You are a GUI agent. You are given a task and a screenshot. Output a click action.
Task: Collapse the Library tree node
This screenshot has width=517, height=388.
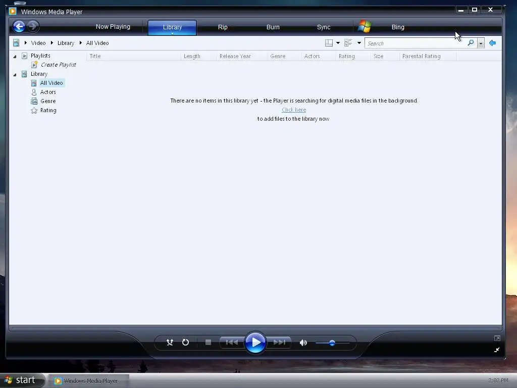point(15,75)
